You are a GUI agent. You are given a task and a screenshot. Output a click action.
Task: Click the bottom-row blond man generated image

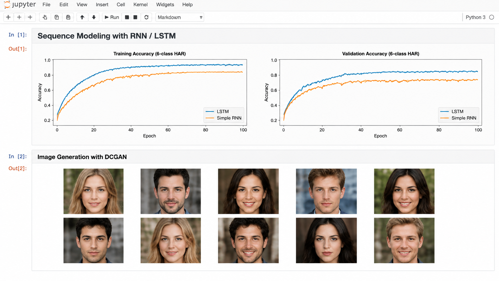404,240
